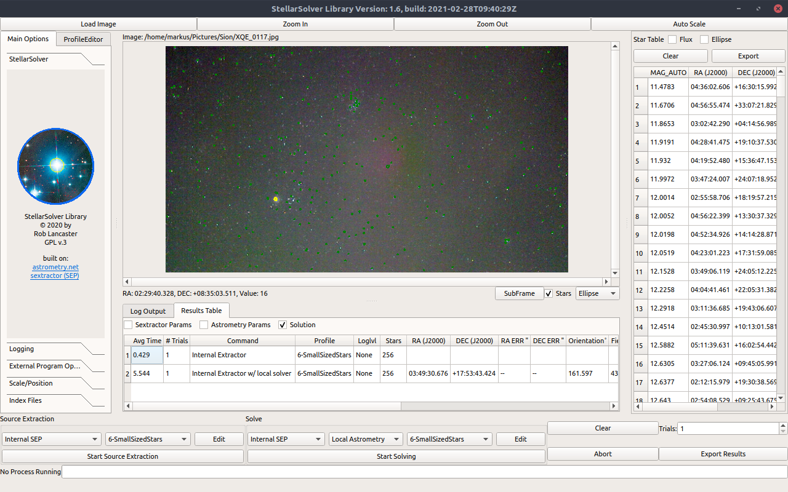Click the image view scroll-down arrow

pyautogui.click(x=614, y=272)
